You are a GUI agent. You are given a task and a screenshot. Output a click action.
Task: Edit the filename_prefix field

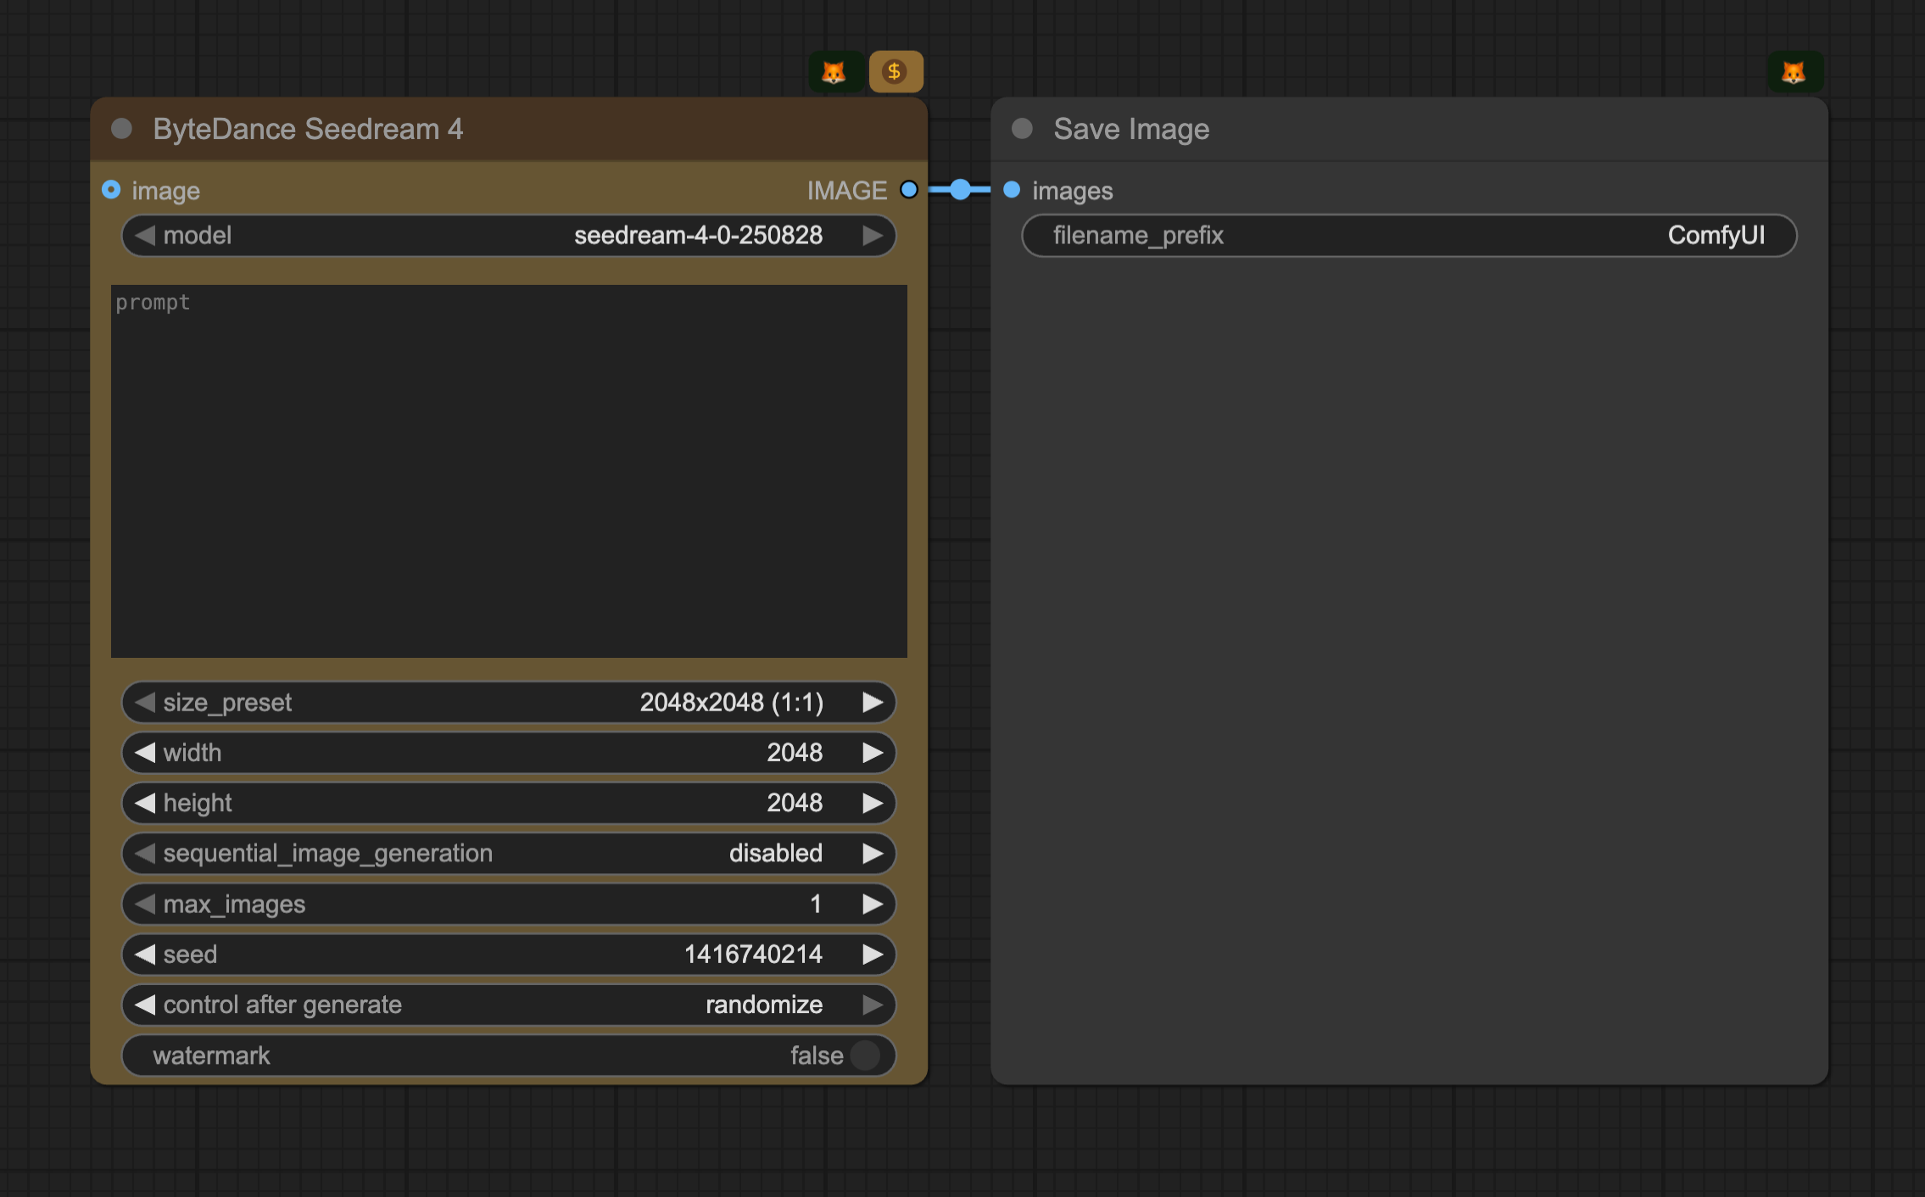click(x=1409, y=236)
